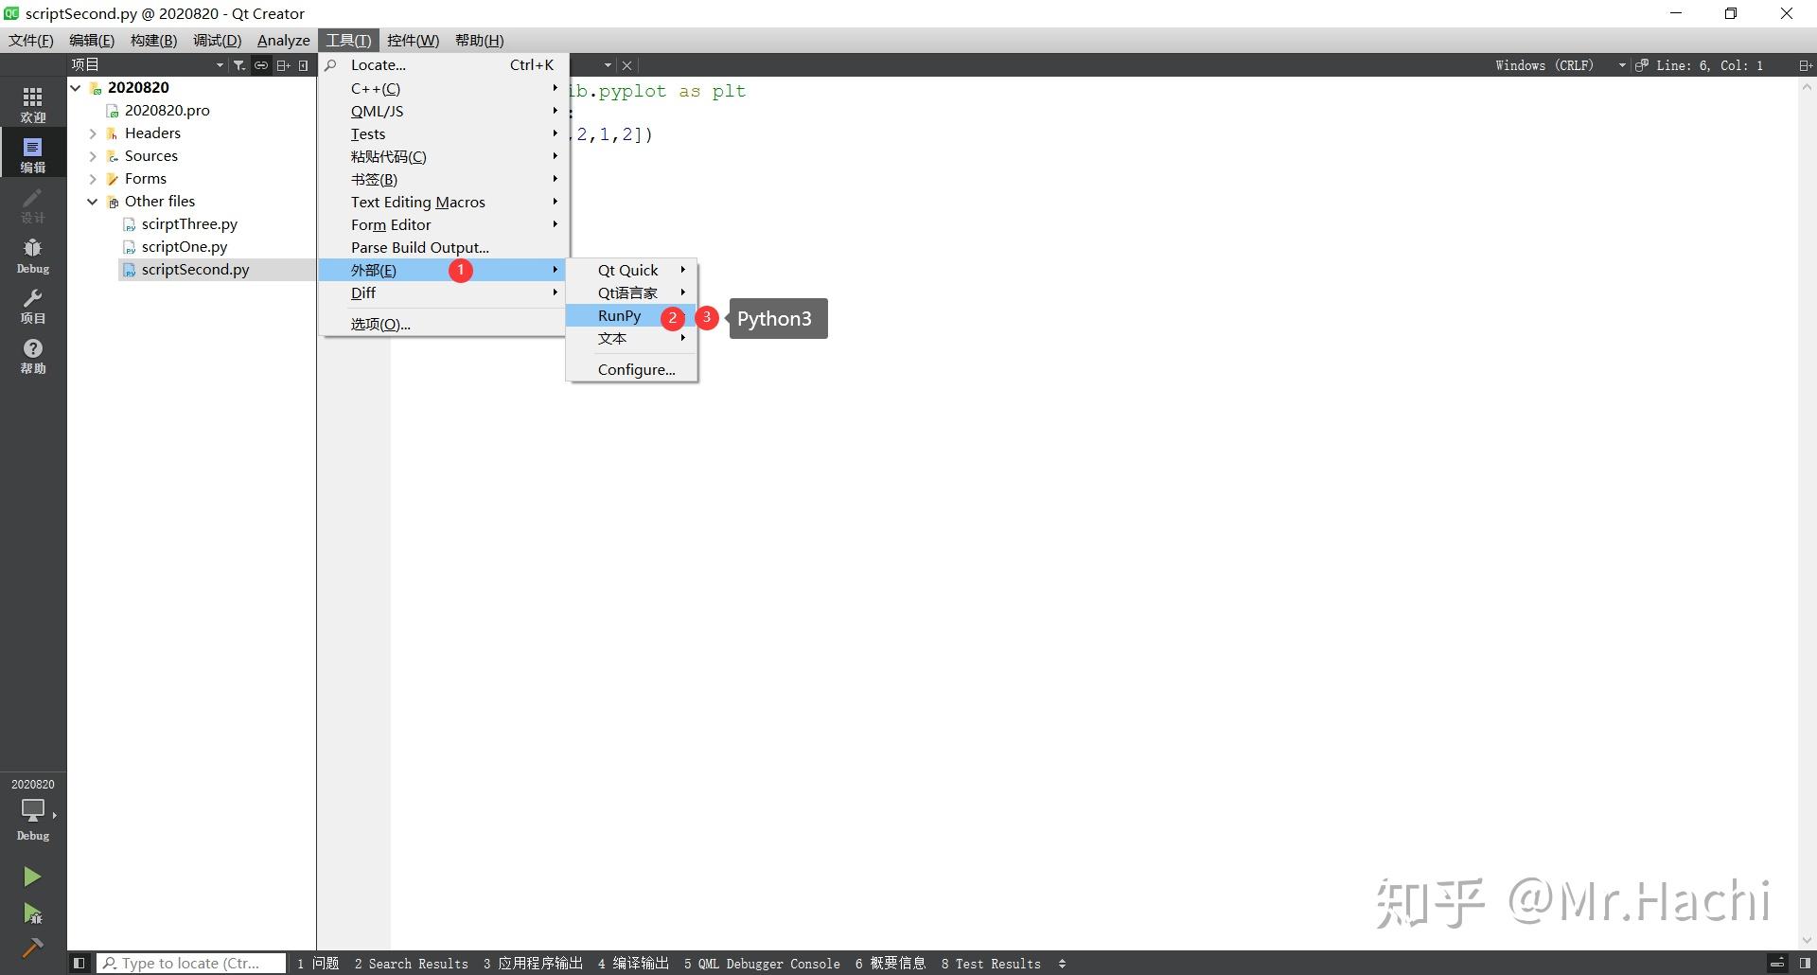Click Configure... in the external tools menu
1817x975 pixels.
click(636, 370)
